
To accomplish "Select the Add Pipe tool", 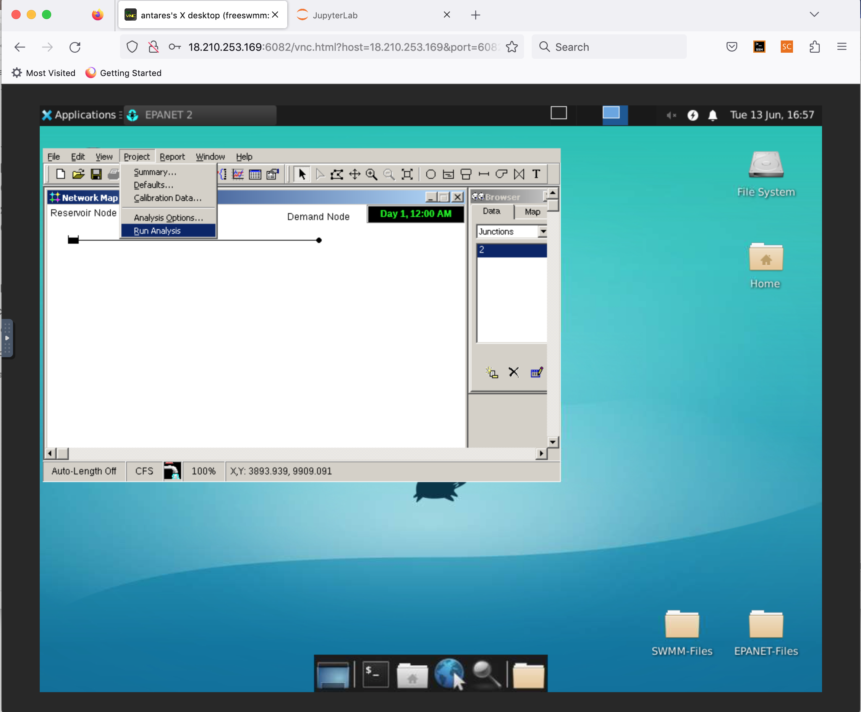I will pos(484,174).
